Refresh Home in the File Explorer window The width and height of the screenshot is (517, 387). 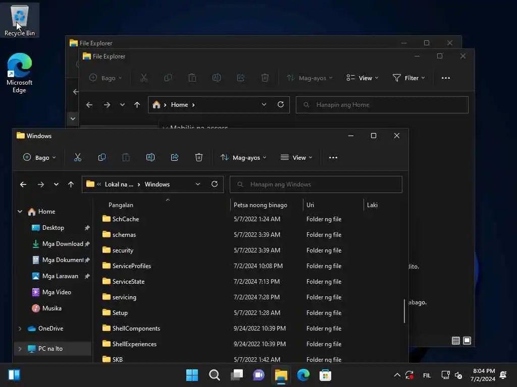pyautogui.click(x=281, y=104)
